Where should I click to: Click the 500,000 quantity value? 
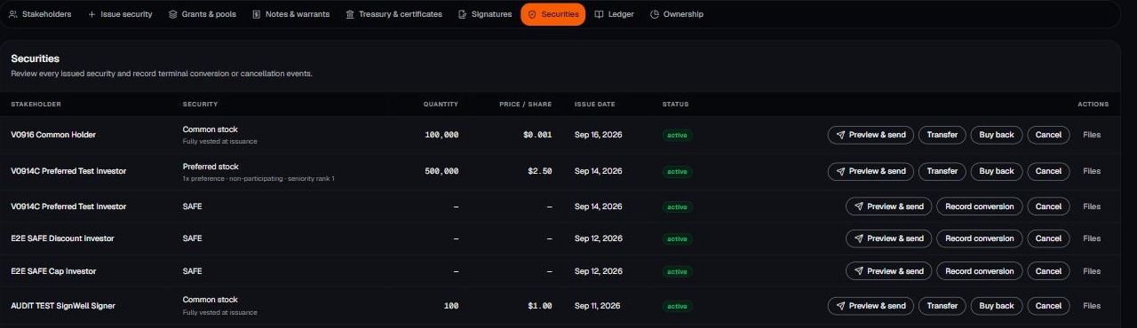pos(442,171)
